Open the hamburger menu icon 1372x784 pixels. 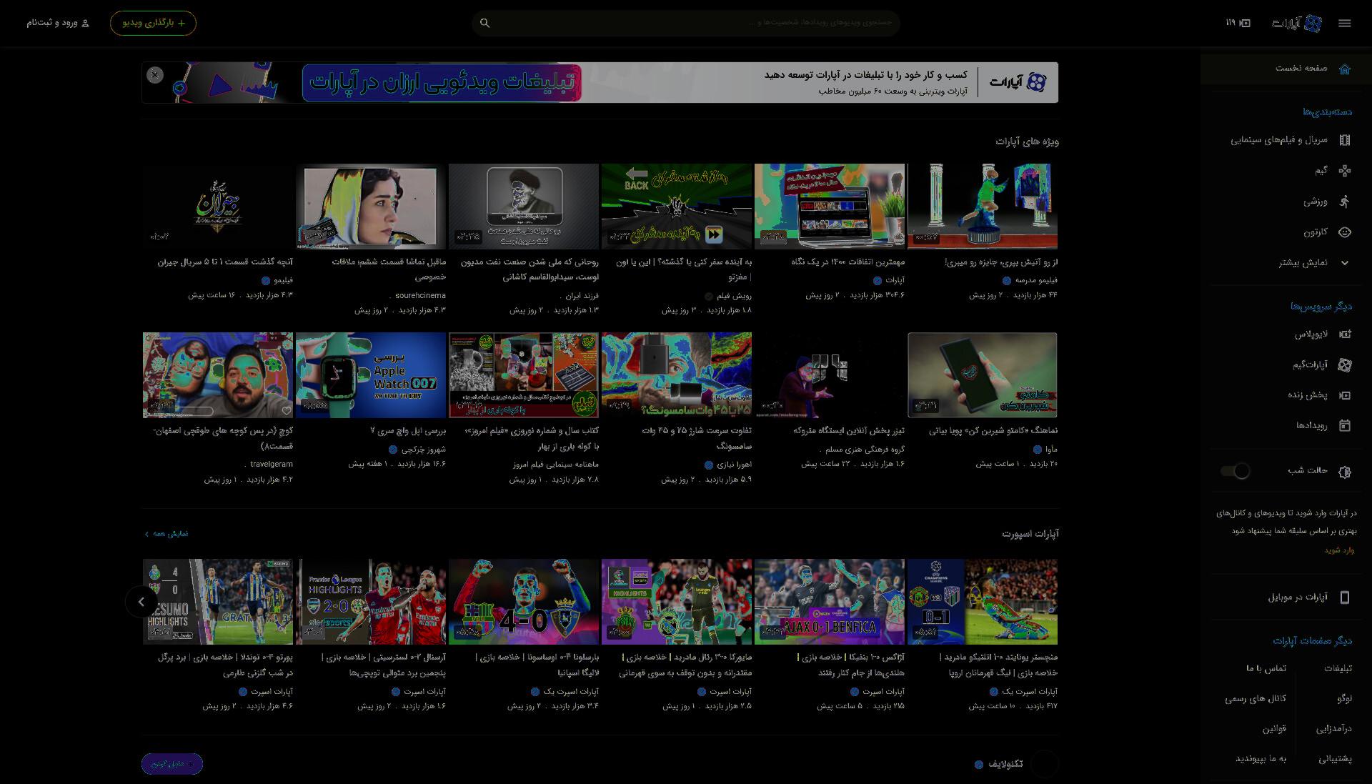tap(1344, 24)
